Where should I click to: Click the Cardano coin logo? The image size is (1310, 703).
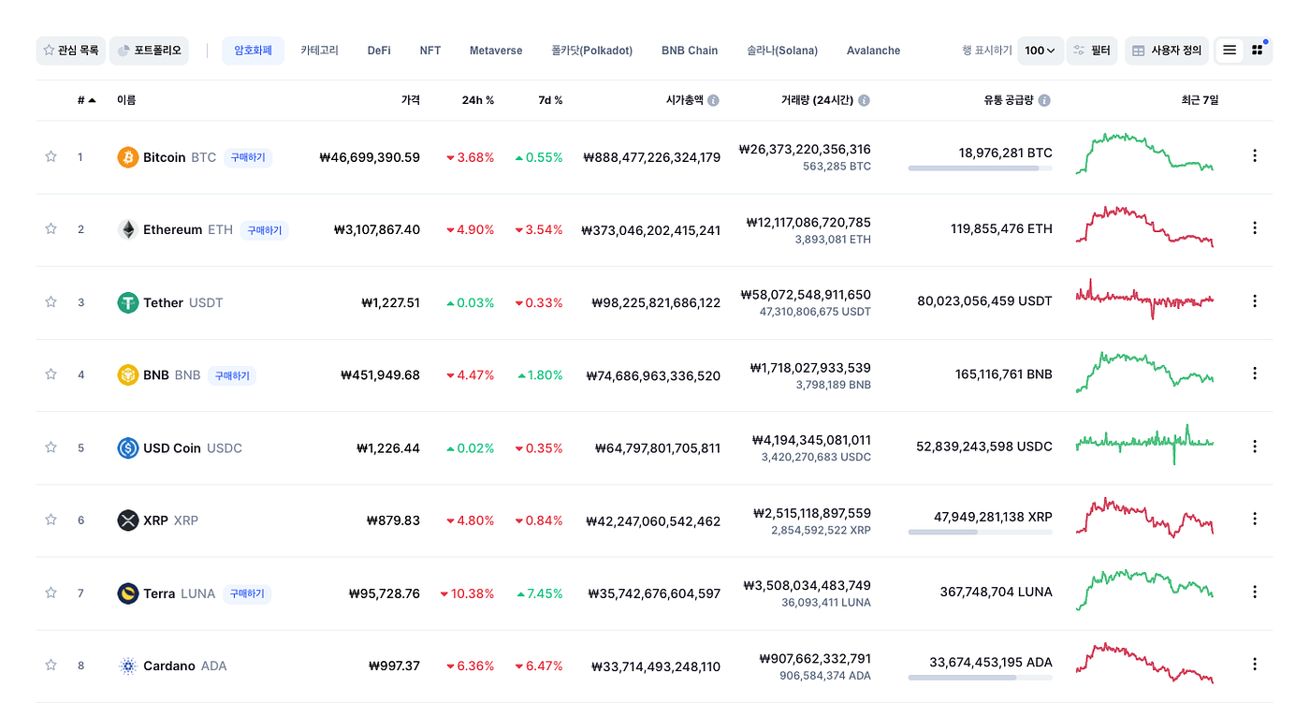128,666
